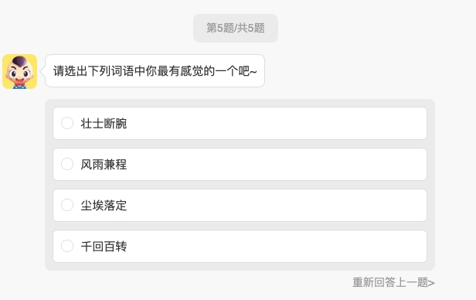This screenshot has width=476, height=300.
Task: Click the cartoon boy avatar icon
Action: [x=20, y=71]
